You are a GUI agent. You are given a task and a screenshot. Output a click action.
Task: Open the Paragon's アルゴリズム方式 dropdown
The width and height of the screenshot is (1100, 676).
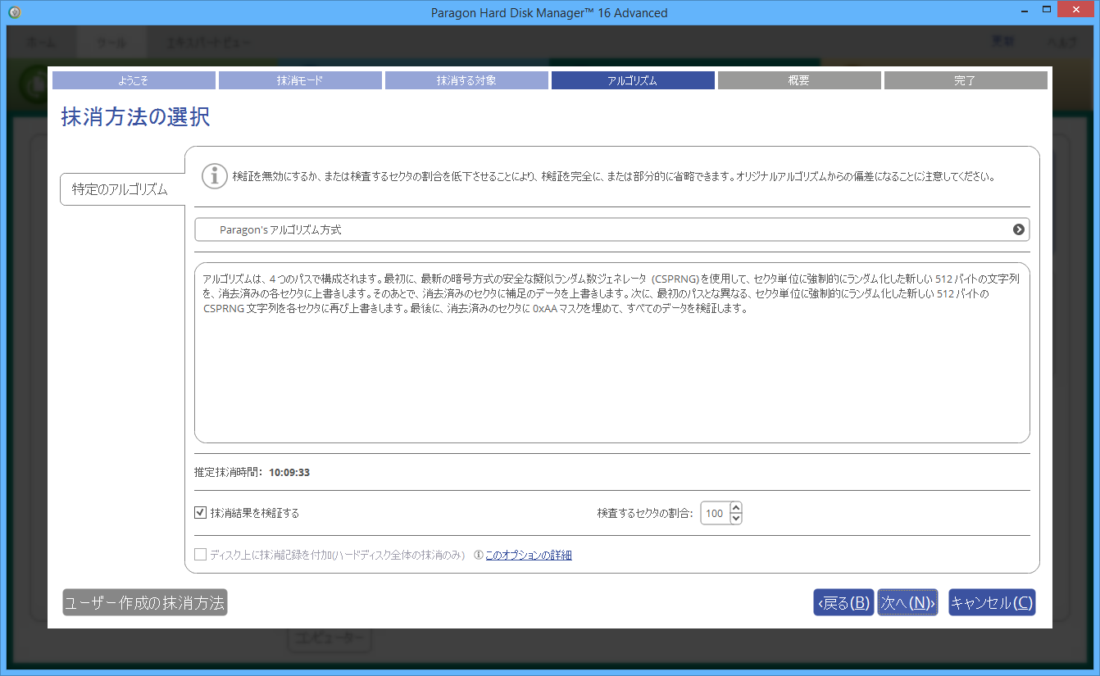[611, 229]
